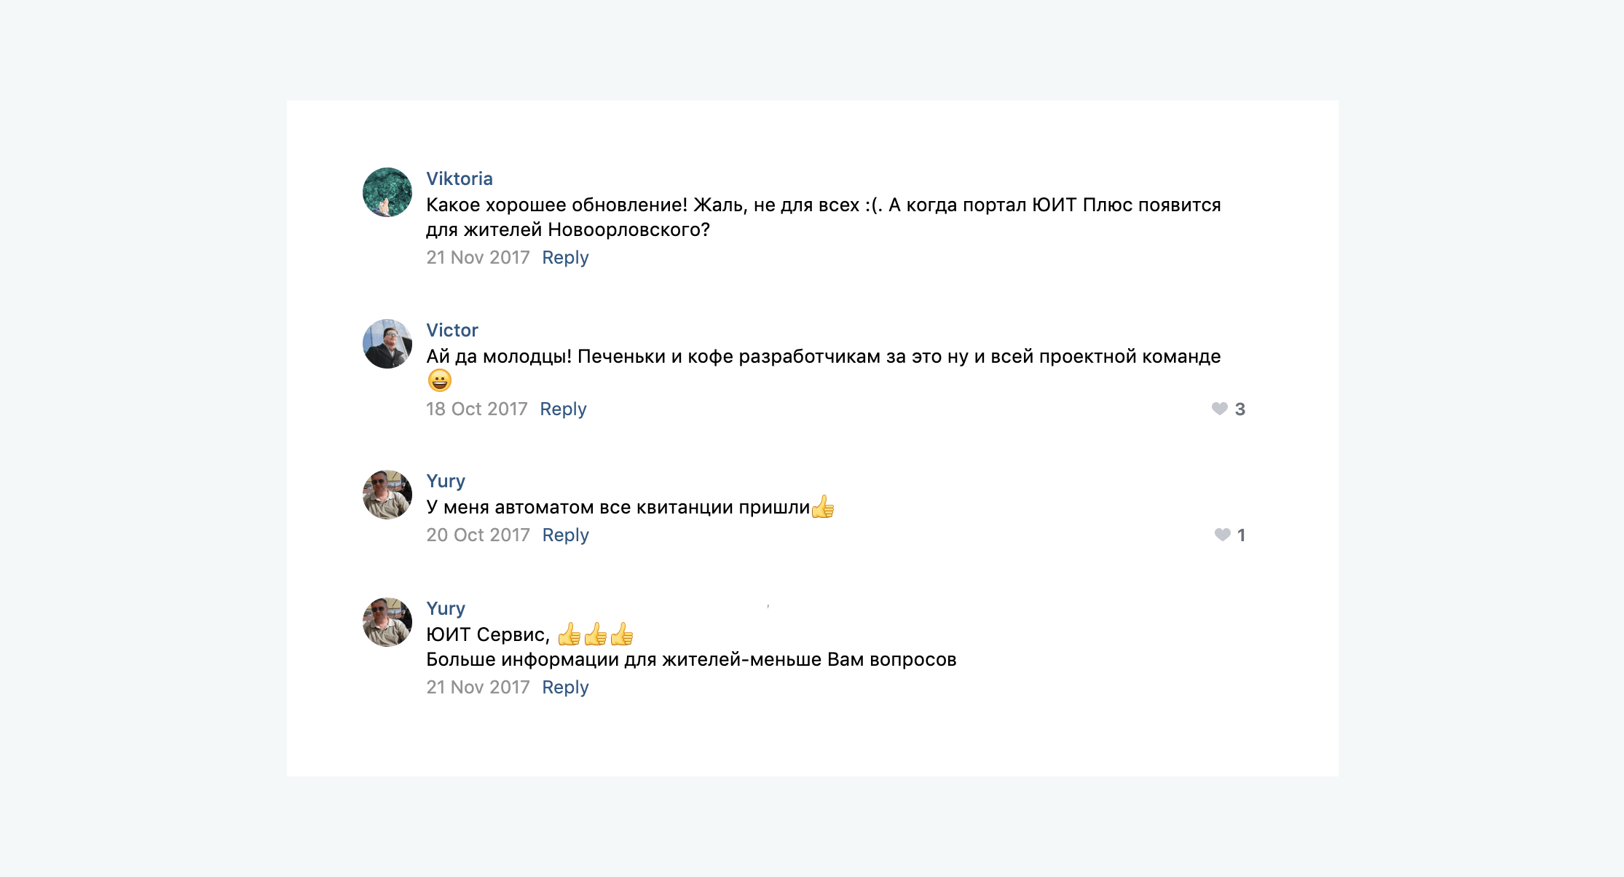Reply to Yury's 21 Nov comment

pyautogui.click(x=565, y=687)
